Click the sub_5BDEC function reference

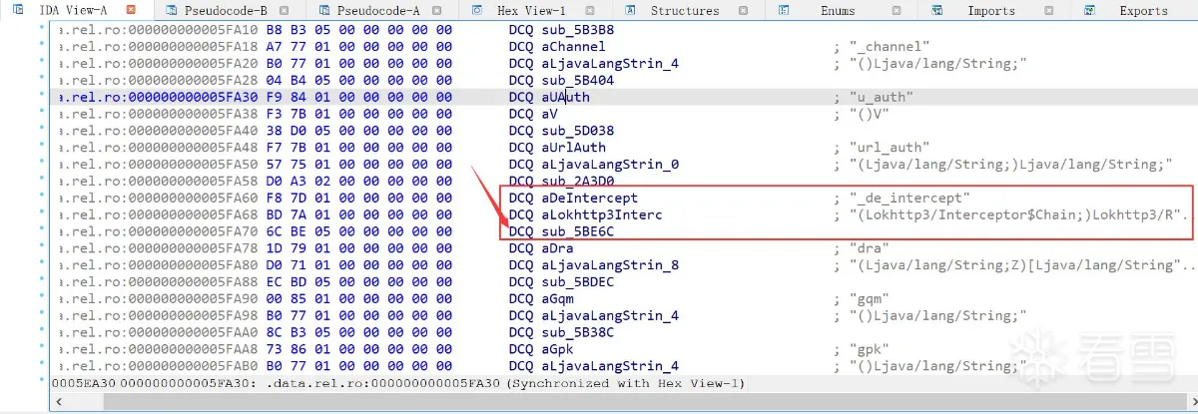[577, 282]
